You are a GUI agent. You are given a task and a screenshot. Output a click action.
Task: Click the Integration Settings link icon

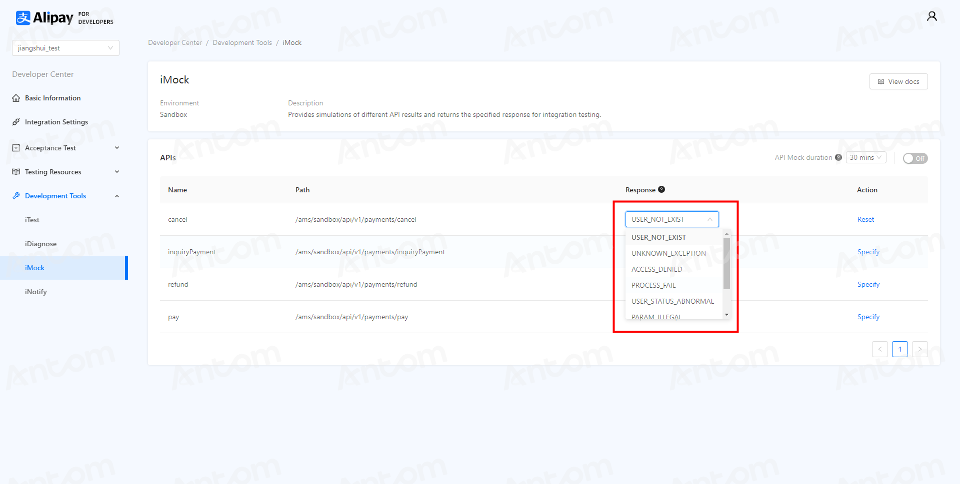(x=16, y=122)
